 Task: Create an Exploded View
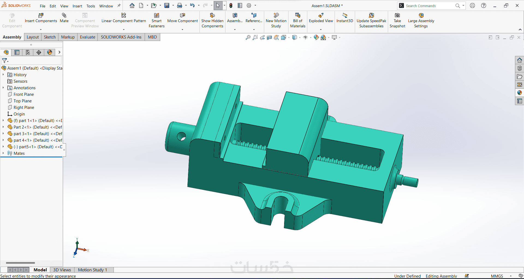[x=321, y=18]
